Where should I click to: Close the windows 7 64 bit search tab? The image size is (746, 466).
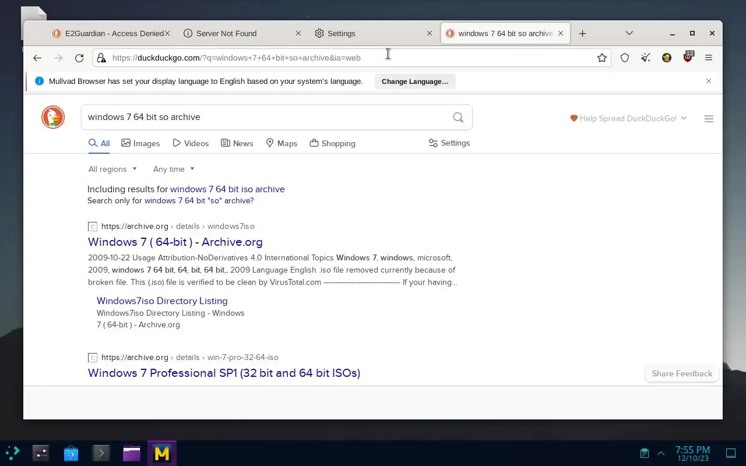[561, 33]
